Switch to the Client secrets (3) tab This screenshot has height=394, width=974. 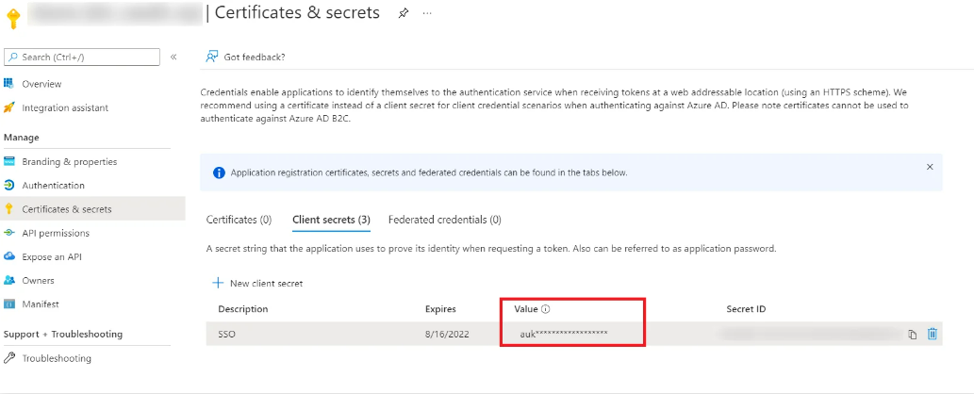pyautogui.click(x=331, y=220)
